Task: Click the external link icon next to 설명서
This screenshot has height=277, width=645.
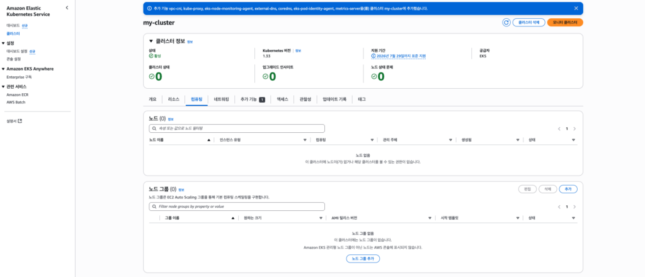Action: (20, 121)
